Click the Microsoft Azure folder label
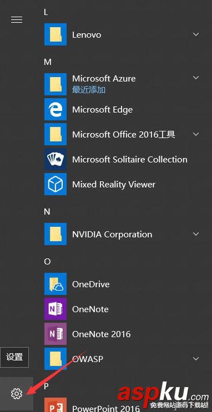 (x=104, y=79)
